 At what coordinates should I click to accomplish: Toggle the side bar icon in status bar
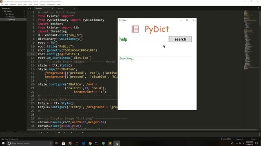tap(3, 139)
